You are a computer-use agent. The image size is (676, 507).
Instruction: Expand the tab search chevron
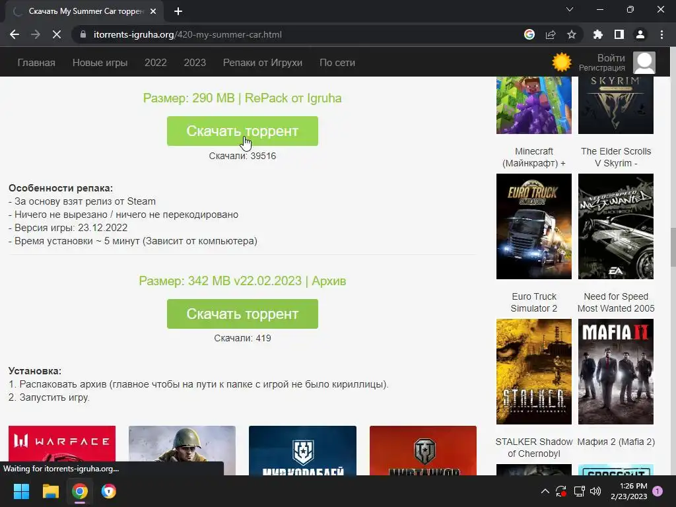[x=570, y=9]
